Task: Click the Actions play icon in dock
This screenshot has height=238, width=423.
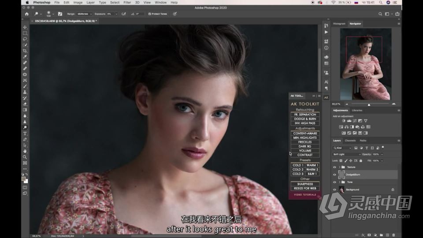Action: coord(326,32)
